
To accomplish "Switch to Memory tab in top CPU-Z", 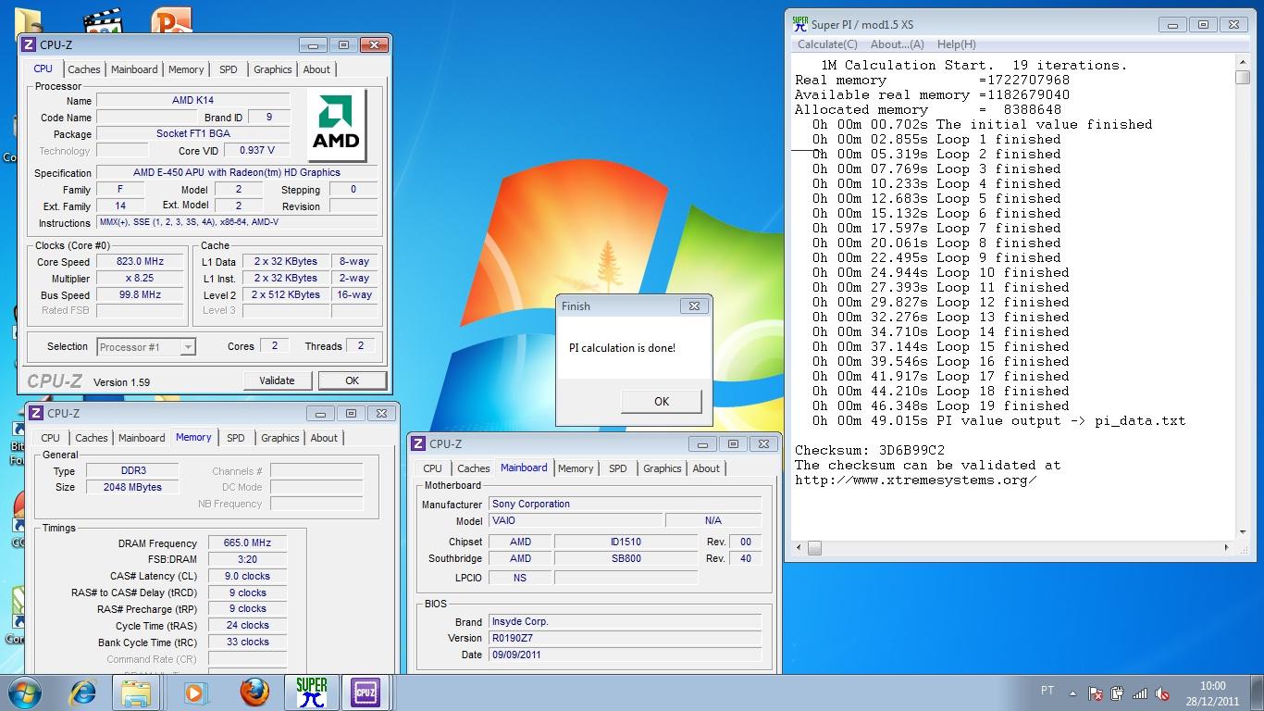I will point(186,69).
